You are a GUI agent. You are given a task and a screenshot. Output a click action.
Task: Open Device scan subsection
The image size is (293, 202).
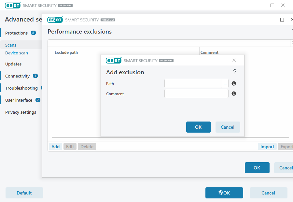coord(17,53)
